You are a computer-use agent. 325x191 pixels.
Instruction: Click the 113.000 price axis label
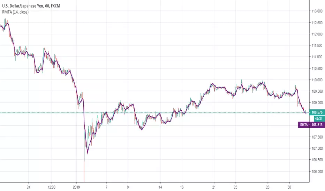click(x=317, y=11)
